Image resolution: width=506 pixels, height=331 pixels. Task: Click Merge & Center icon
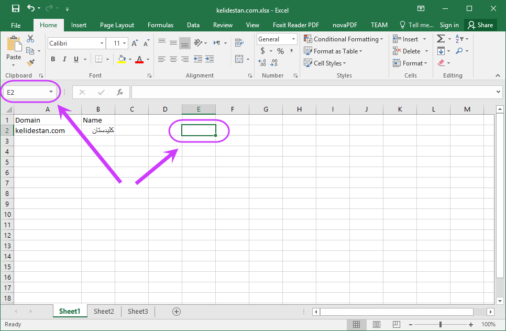point(239,59)
